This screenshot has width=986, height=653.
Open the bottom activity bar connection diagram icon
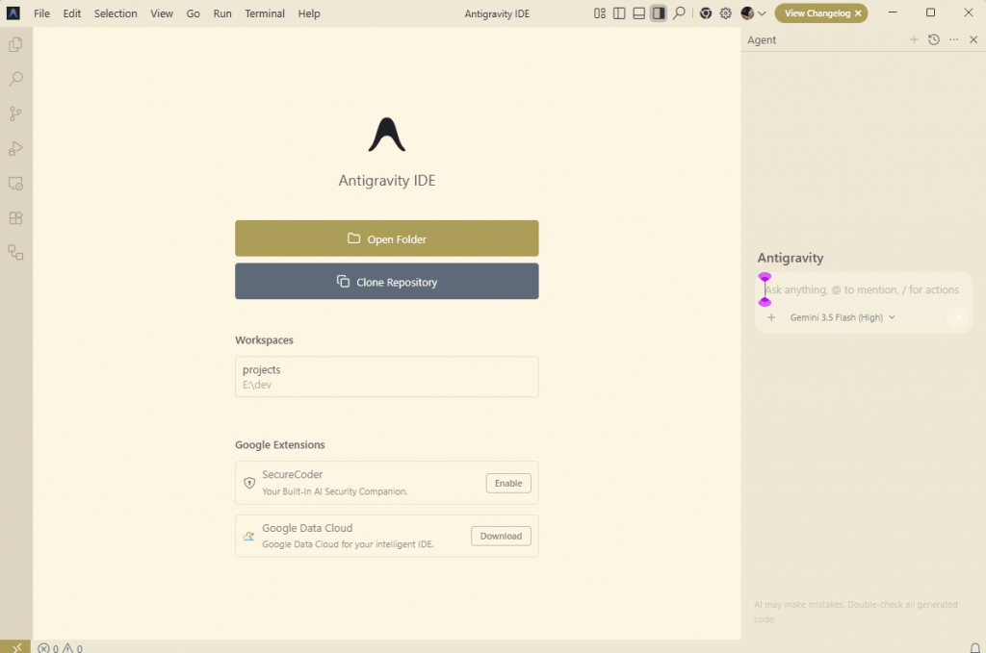coord(15,252)
